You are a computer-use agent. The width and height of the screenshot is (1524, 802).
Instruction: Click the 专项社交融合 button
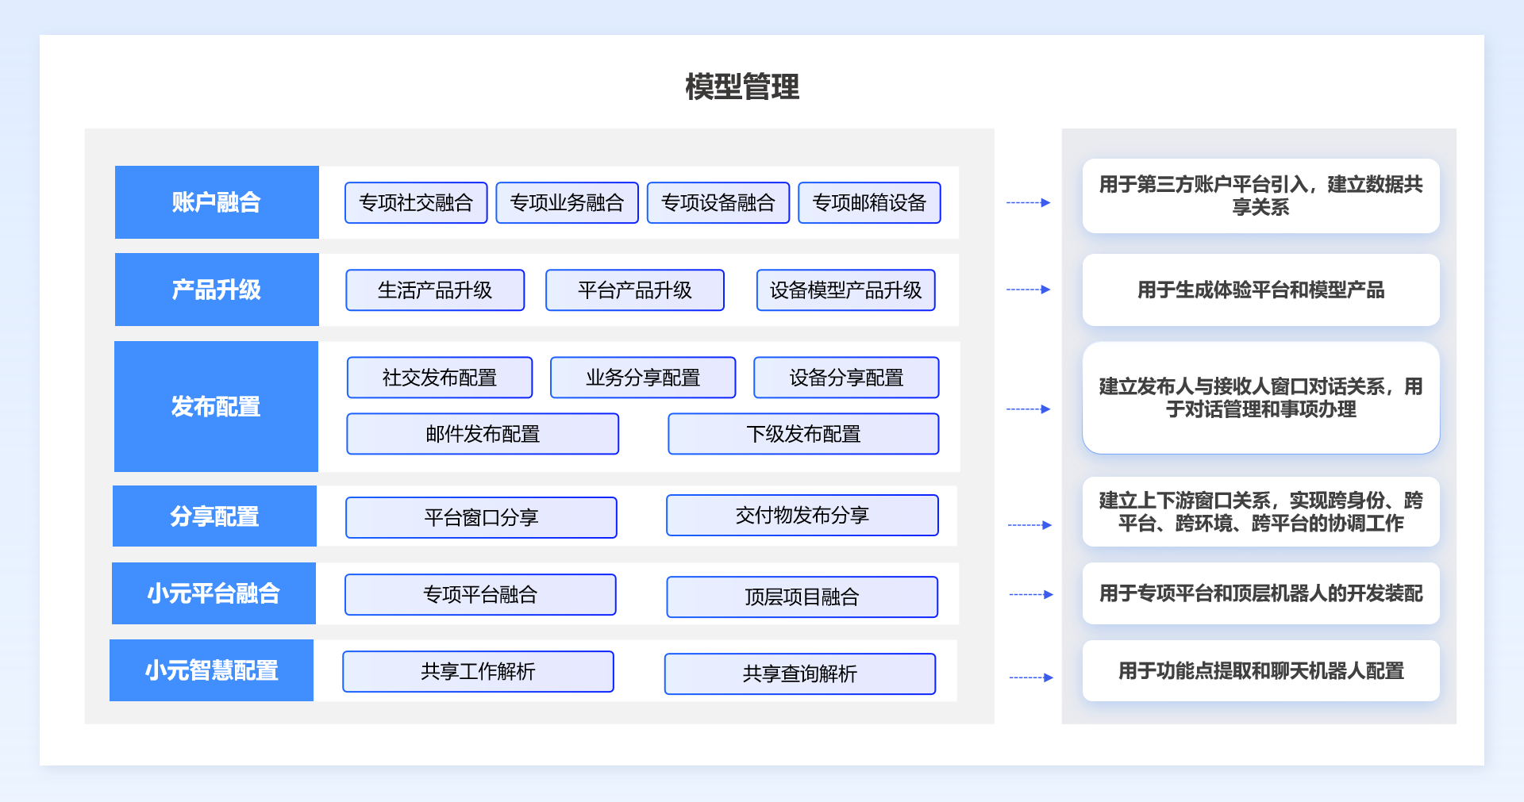(416, 203)
